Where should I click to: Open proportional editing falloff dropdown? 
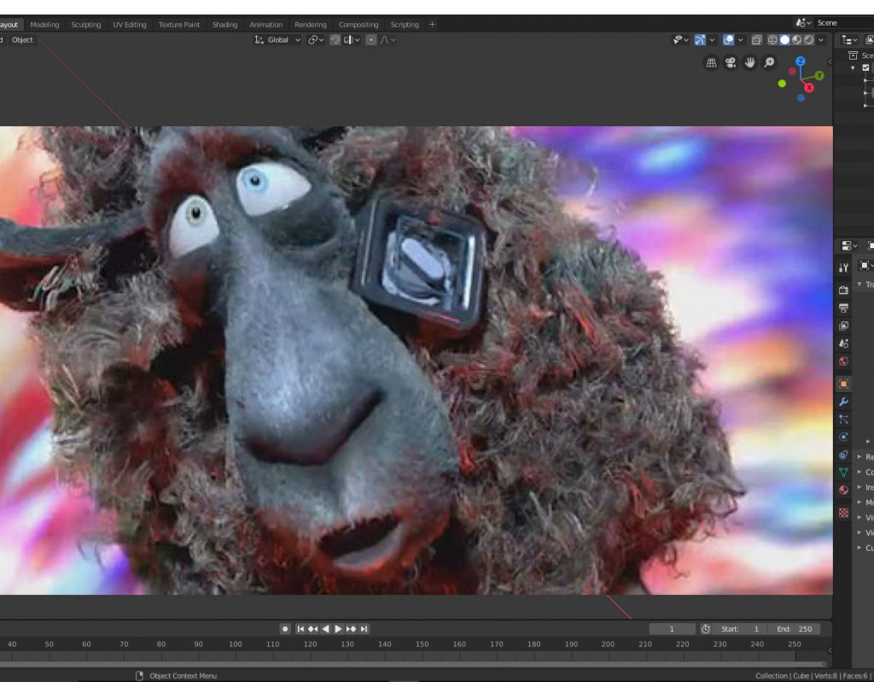pyautogui.click(x=388, y=40)
